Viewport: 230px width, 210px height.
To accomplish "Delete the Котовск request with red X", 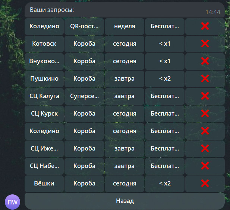I will click(x=205, y=43).
